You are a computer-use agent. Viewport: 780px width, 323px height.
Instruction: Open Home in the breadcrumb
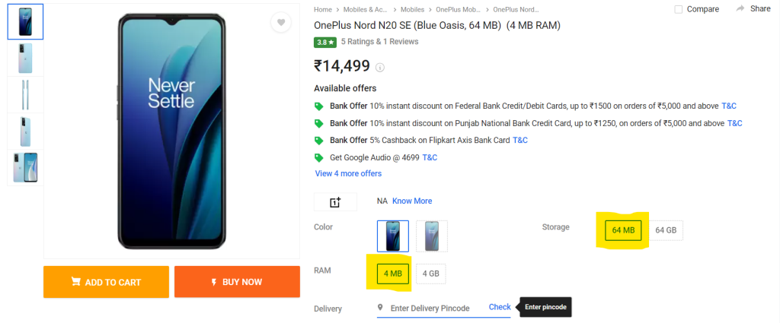(x=323, y=9)
